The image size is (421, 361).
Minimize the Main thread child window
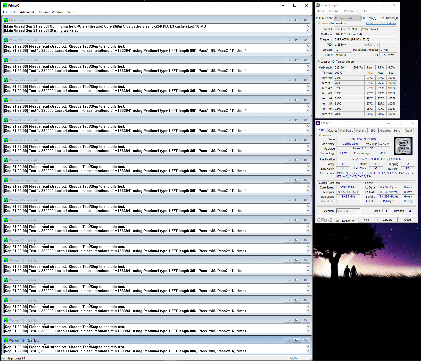tap(288, 20)
